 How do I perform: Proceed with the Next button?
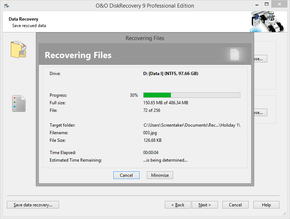205,205
